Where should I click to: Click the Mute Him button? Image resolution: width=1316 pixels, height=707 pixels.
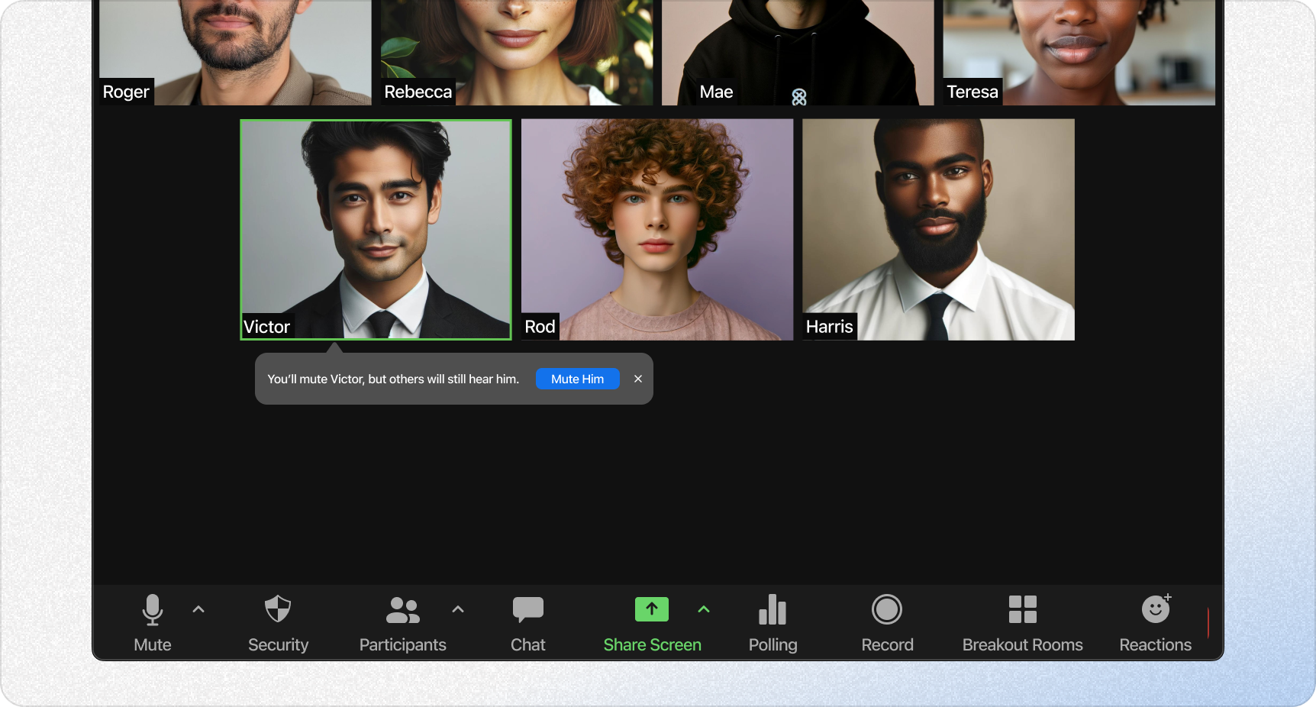577,379
